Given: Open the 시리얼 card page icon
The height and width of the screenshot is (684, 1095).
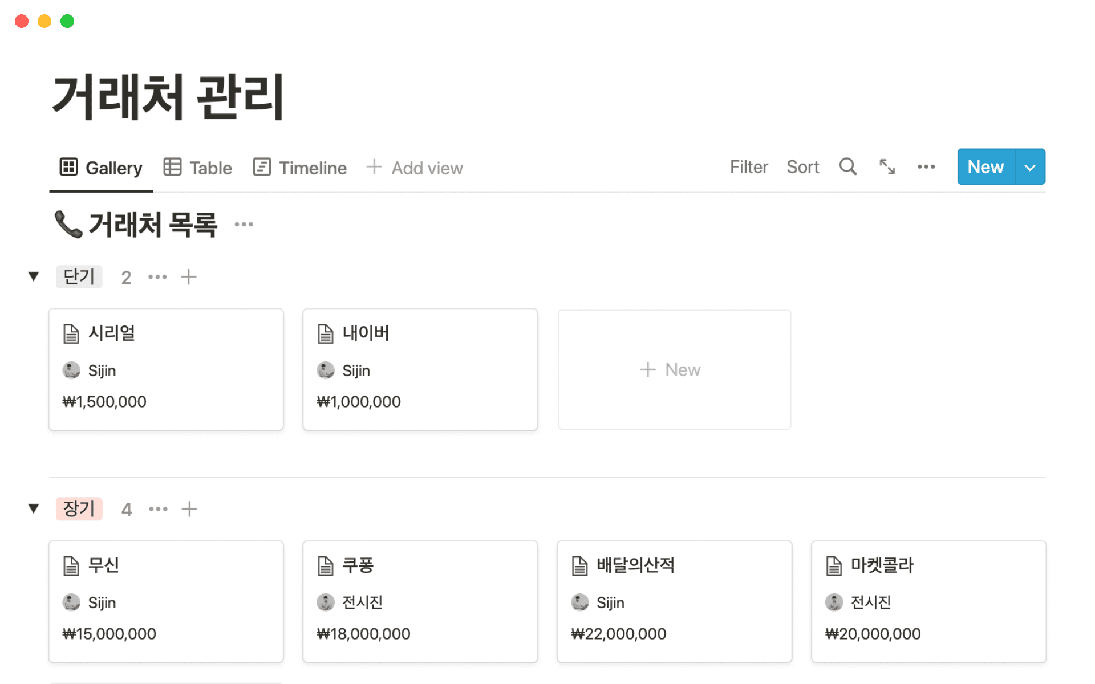Looking at the screenshot, I should tap(71, 333).
